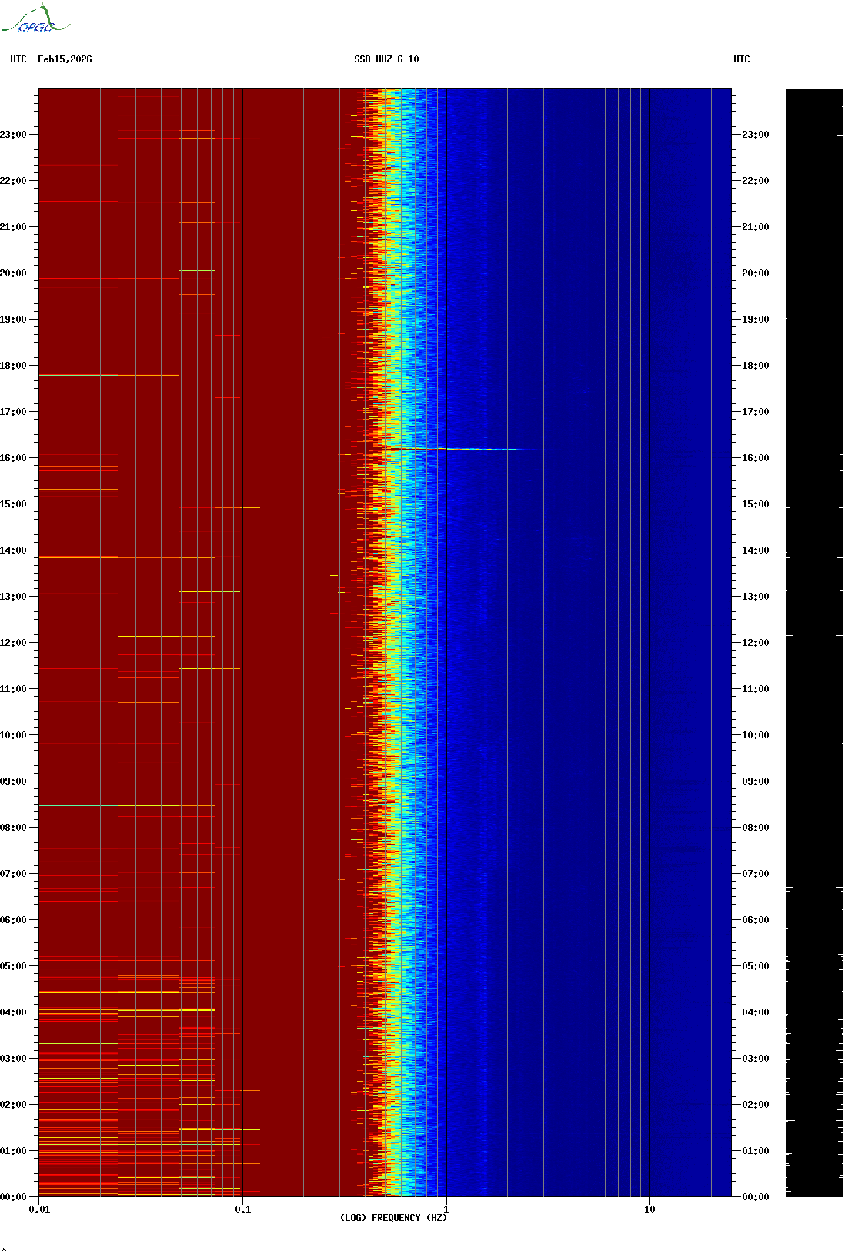Image resolution: width=848 pixels, height=1258 pixels.
Task: Select the 12:00 tick on the left time axis
Action: pos(14,643)
